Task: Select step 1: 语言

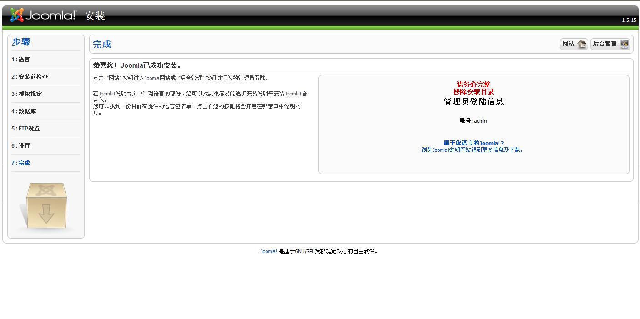Action: pyautogui.click(x=21, y=60)
